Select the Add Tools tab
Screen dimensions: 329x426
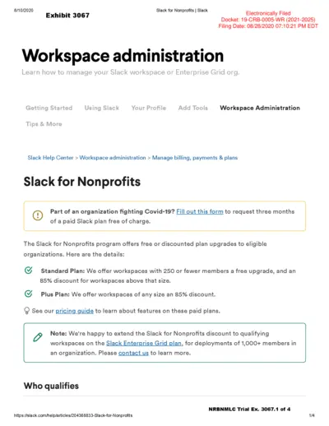[x=193, y=108]
